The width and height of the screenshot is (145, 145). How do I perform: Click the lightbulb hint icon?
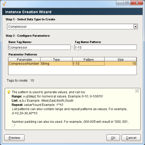9,92
